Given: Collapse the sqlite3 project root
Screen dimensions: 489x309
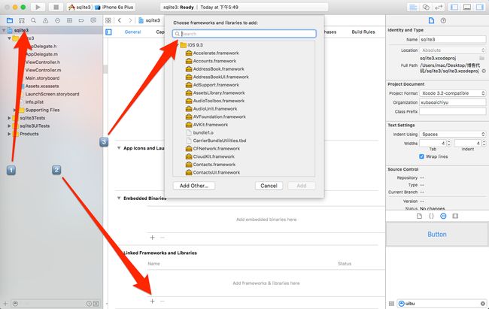Looking at the screenshot, I should [x=4, y=30].
